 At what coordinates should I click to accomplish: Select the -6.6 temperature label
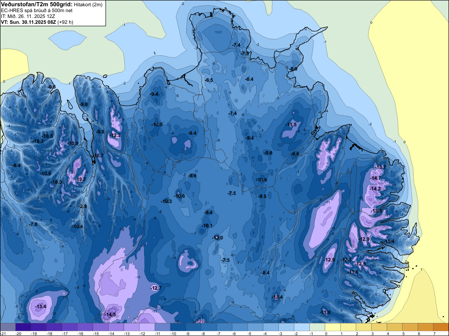click(x=52, y=87)
